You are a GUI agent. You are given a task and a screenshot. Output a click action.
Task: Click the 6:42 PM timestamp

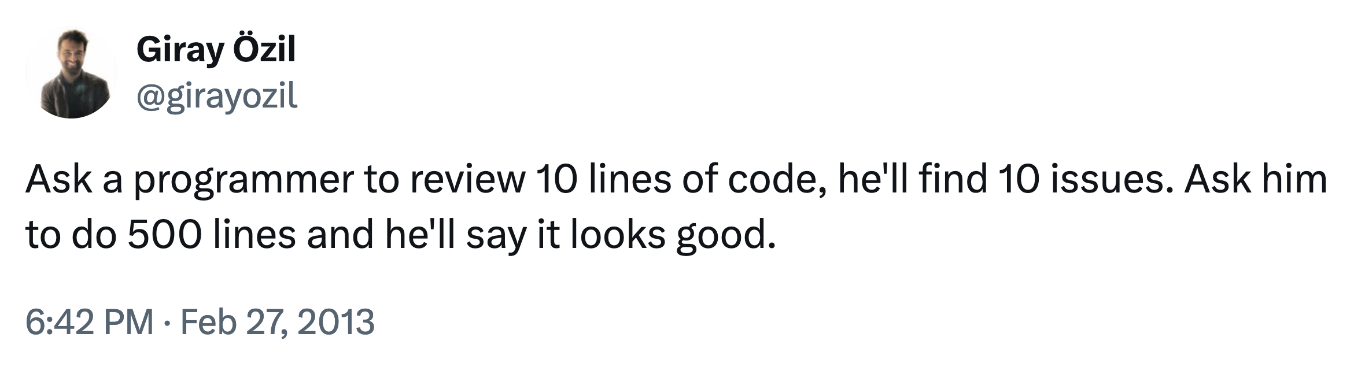(x=90, y=322)
